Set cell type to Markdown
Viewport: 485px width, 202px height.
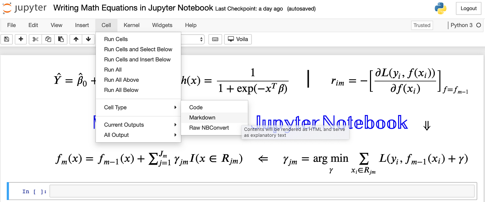pyautogui.click(x=214, y=117)
